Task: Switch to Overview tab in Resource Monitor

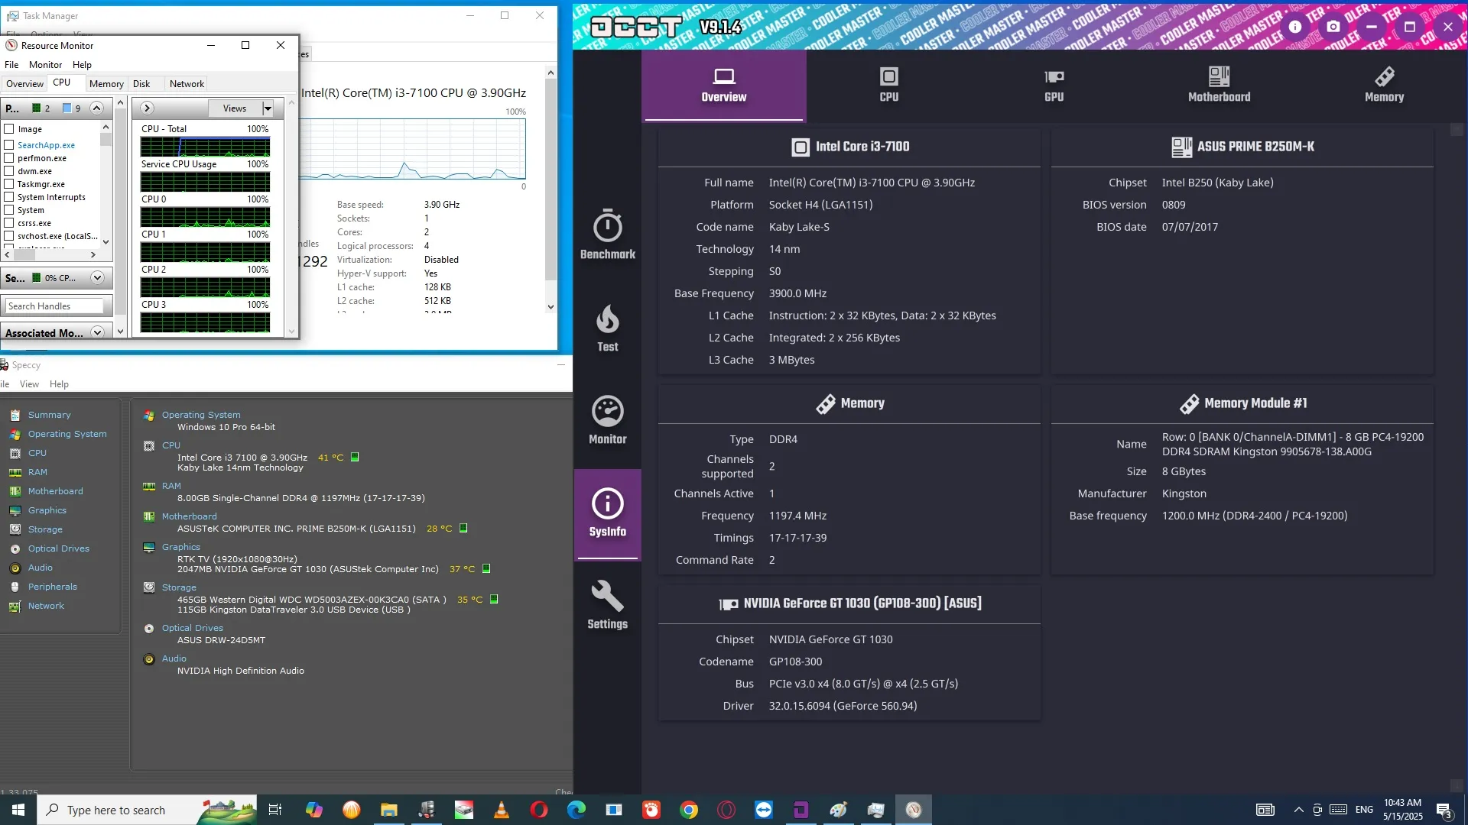Action: [24, 84]
